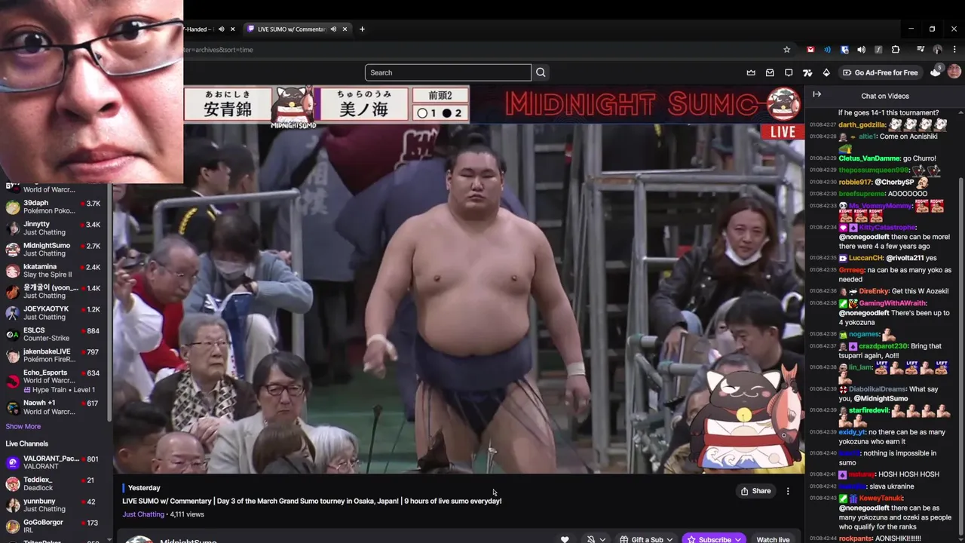
Task: Switch to the LIVE SUMO w/ Commentary tab
Action: pos(297,29)
